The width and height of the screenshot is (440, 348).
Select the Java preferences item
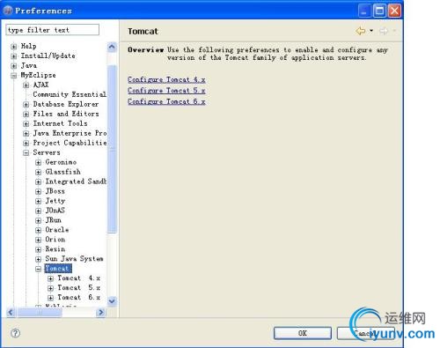coord(29,65)
